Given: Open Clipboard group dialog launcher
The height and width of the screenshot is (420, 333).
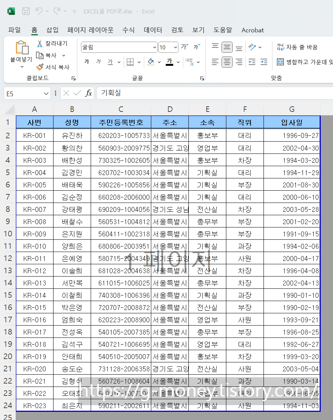Looking at the screenshot, I should click(x=74, y=78).
